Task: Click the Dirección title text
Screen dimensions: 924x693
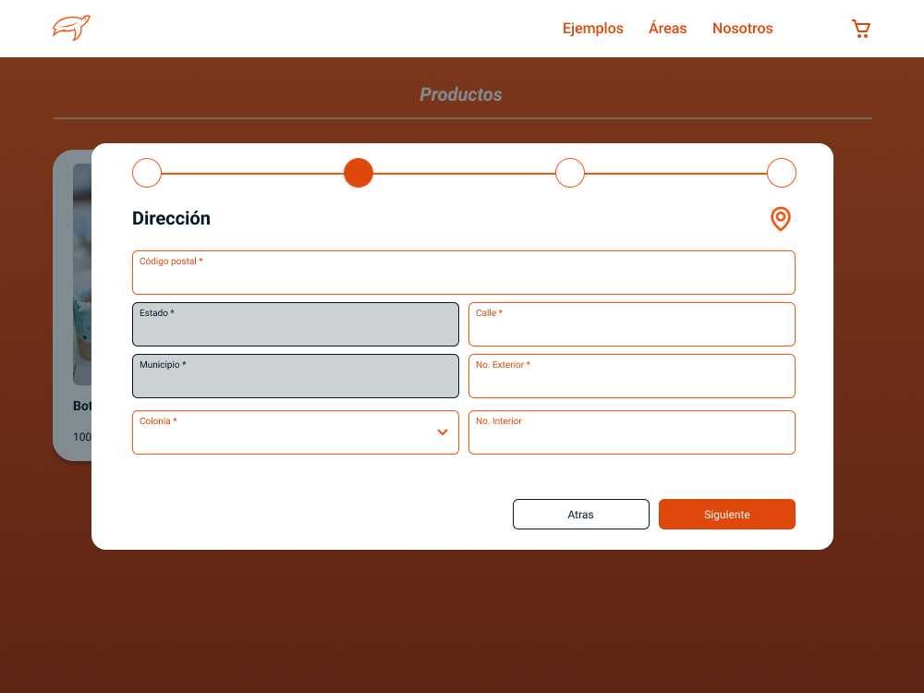Action: (171, 219)
